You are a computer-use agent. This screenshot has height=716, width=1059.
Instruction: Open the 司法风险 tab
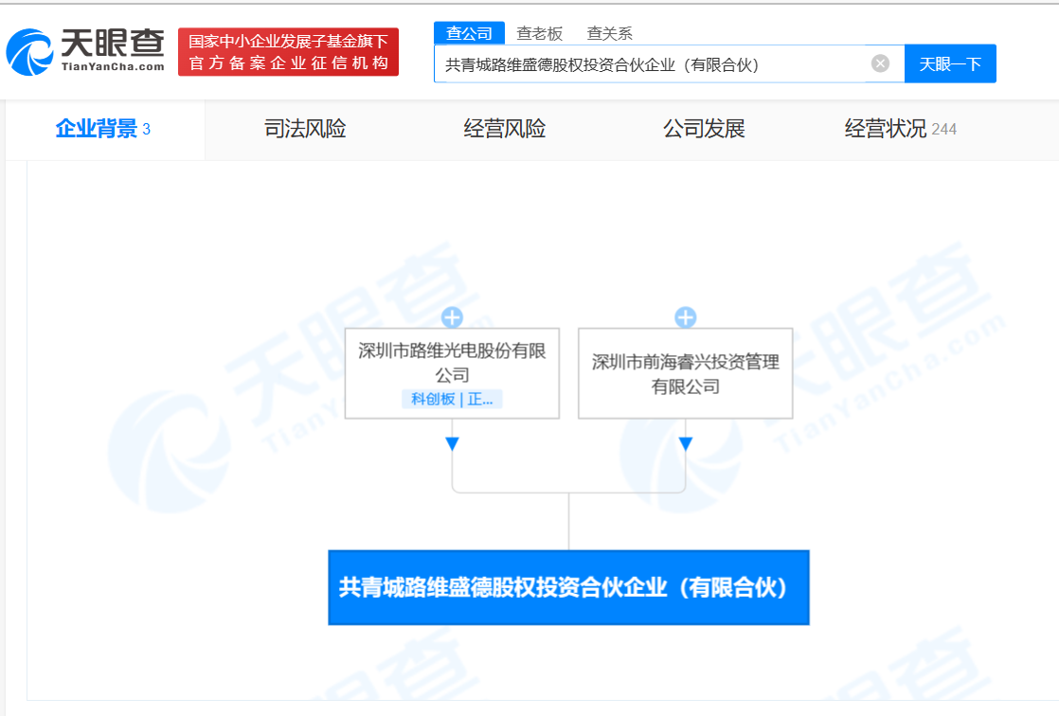[305, 129]
